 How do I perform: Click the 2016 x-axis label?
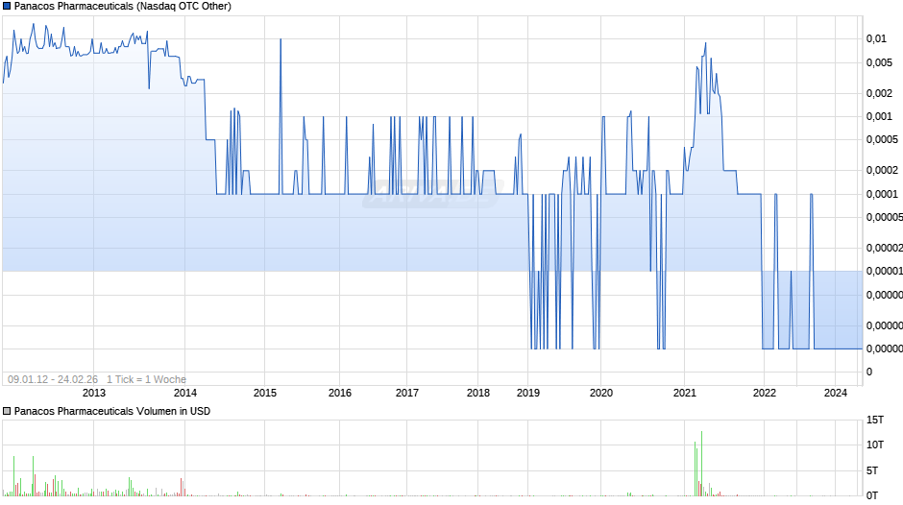pos(340,393)
